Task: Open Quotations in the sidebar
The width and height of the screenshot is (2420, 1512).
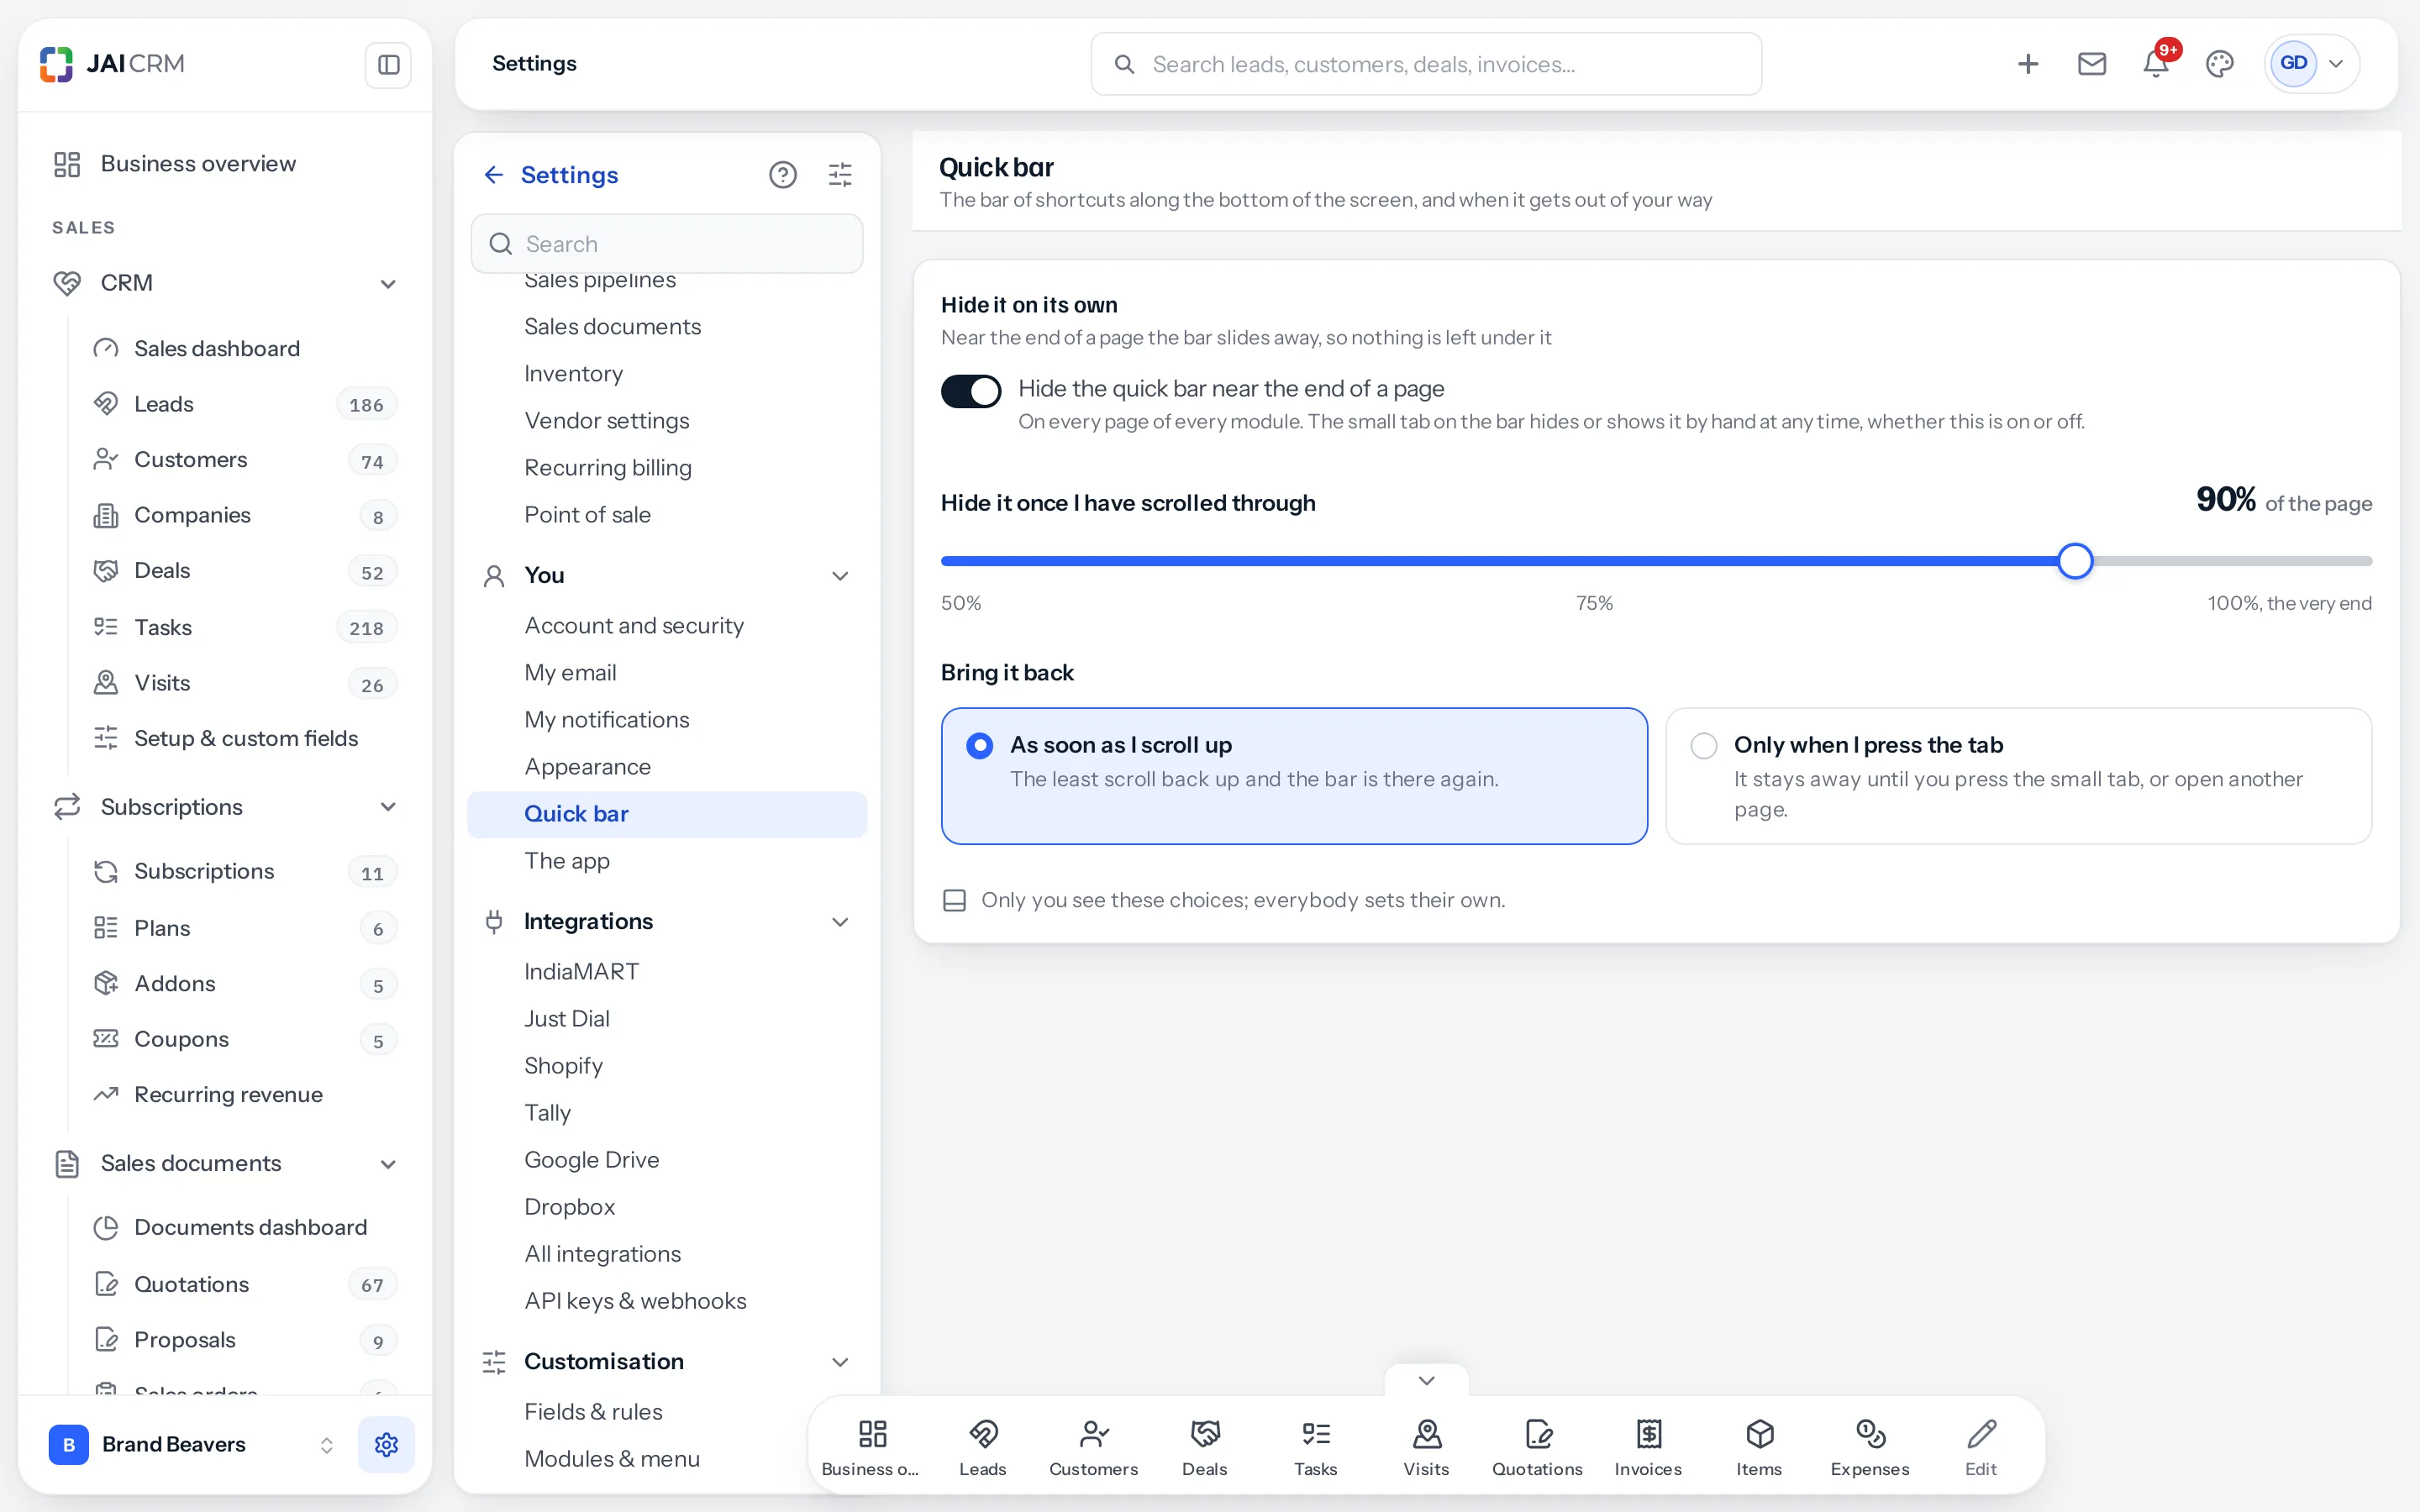Action: pyautogui.click(x=243, y=1284)
